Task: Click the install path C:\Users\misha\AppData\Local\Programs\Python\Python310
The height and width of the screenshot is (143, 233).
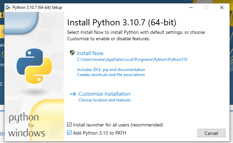Action: (x=132, y=59)
